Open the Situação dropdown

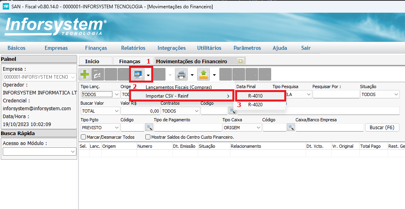click(380, 94)
